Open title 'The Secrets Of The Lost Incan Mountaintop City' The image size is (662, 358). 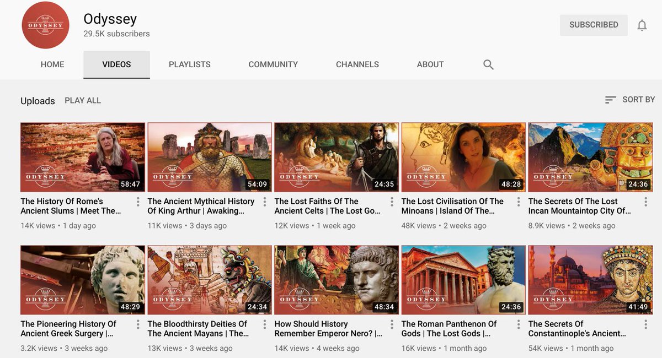580,206
